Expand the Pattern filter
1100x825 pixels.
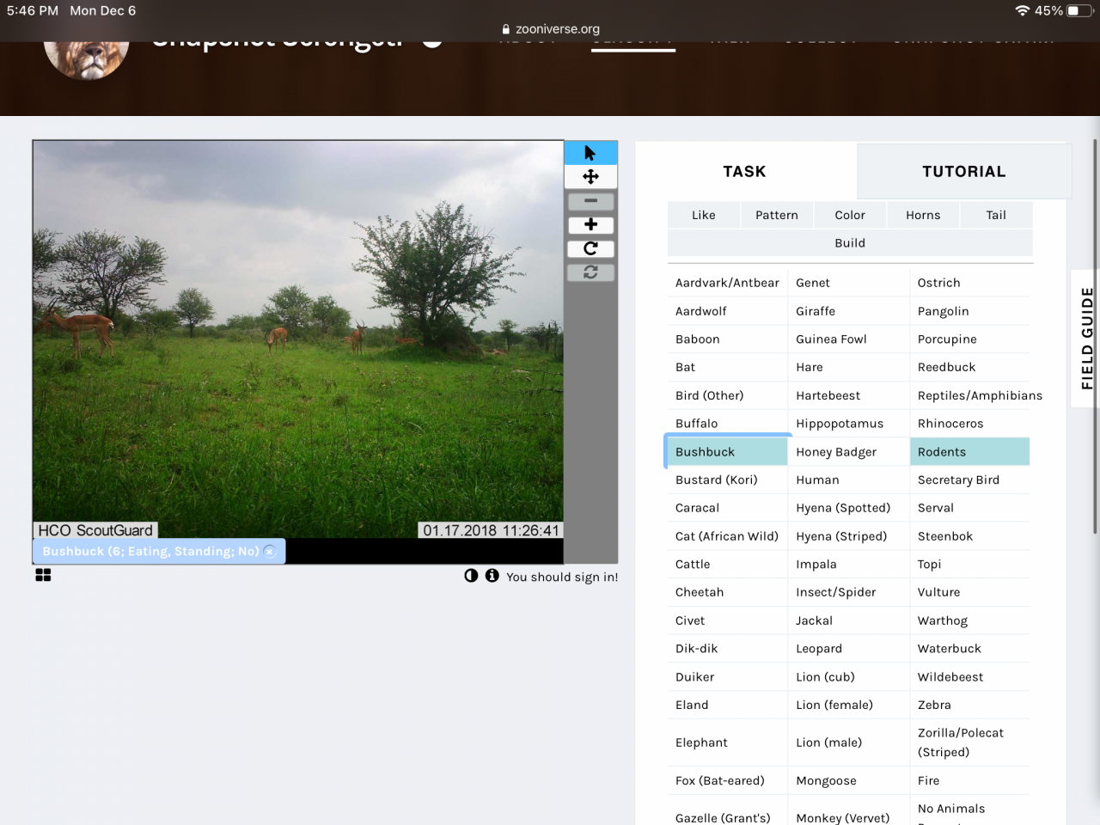click(x=777, y=215)
